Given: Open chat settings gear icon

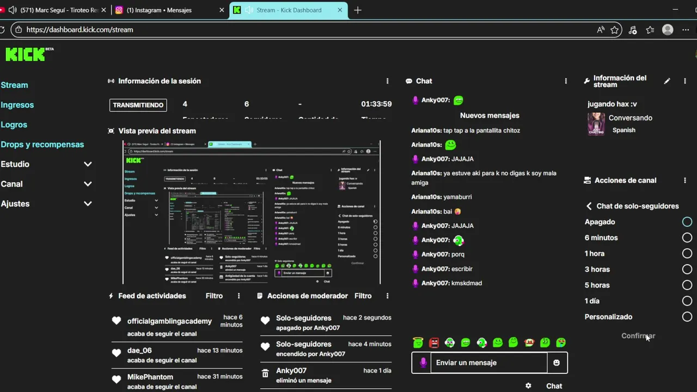Looking at the screenshot, I should (528, 385).
